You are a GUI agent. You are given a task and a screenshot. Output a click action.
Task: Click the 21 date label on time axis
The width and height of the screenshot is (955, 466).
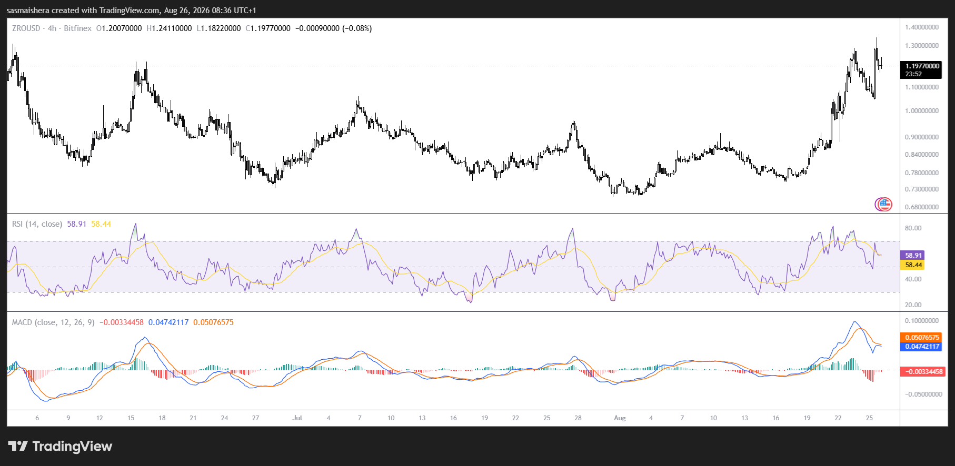(193, 418)
